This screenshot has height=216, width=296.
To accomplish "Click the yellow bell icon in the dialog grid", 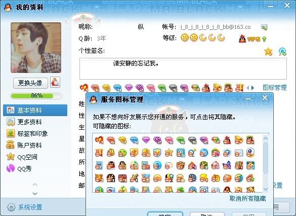I will tap(239, 140).
